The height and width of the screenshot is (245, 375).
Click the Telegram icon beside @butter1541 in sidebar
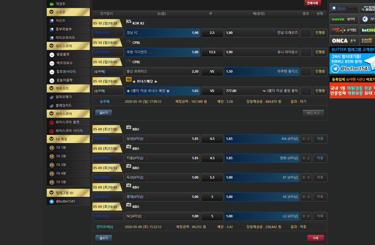pos(52,201)
